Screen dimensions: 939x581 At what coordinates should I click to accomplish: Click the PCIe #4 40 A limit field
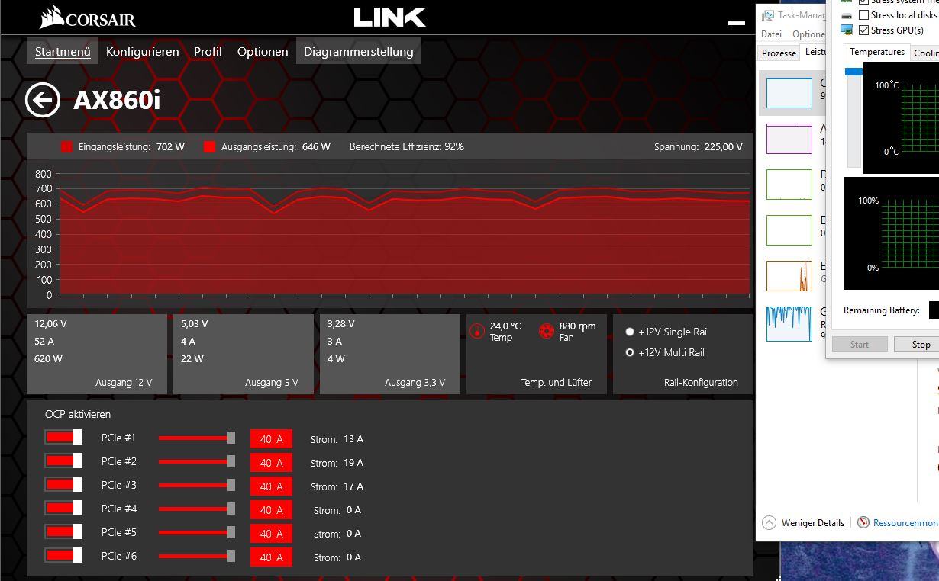click(271, 509)
